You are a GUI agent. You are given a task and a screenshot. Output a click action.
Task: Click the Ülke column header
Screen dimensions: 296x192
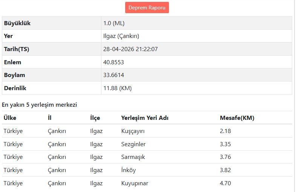[x=10, y=118]
